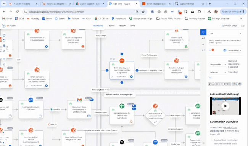Click Zoom logo above 'Host Sales Discovery Call' card
248x146 pixels.
click(31, 100)
